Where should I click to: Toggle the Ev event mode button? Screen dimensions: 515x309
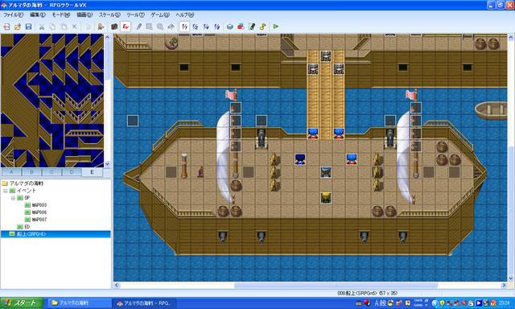click(x=126, y=27)
